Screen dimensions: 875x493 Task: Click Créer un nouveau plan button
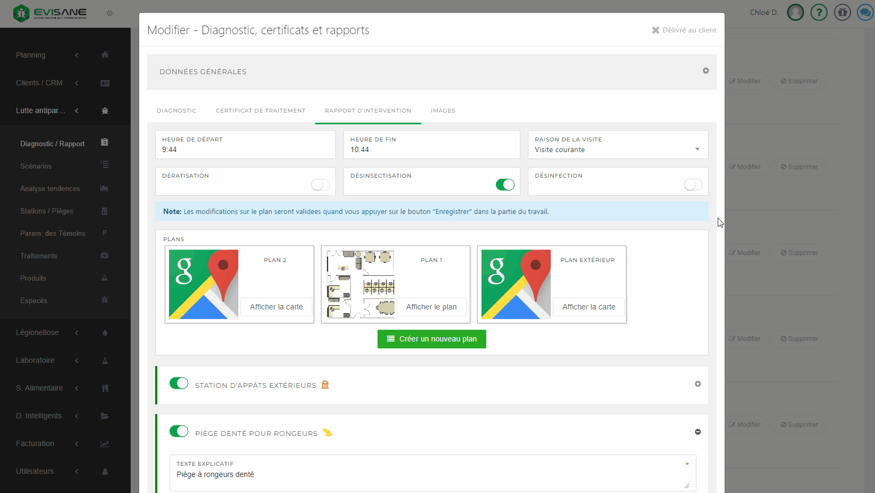(x=431, y=339)
